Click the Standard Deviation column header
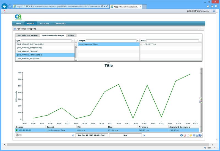 (x=184, y=127)
